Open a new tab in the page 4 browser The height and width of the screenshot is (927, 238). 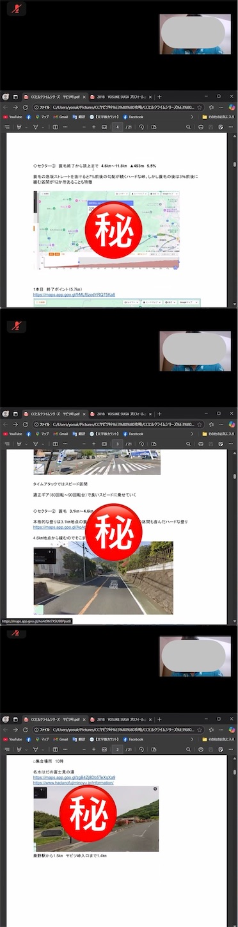point(159,97)
